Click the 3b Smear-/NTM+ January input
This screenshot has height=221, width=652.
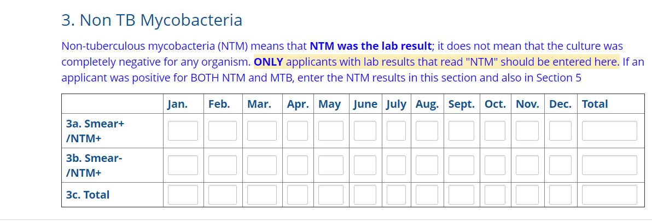(183, 165)
